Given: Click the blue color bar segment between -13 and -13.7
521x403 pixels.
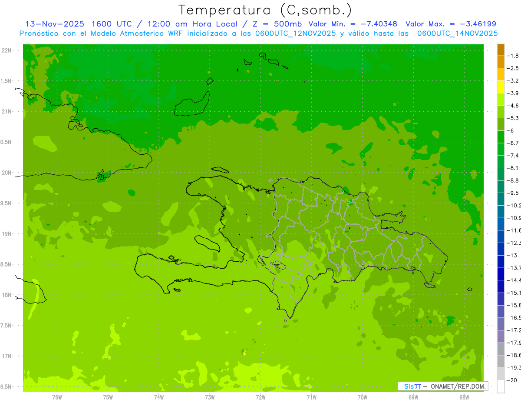Looking at the screenshot, I should (501, 261).
